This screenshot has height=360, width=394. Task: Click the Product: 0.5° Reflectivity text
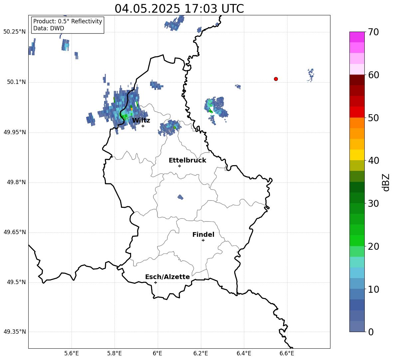coord(68,21)
